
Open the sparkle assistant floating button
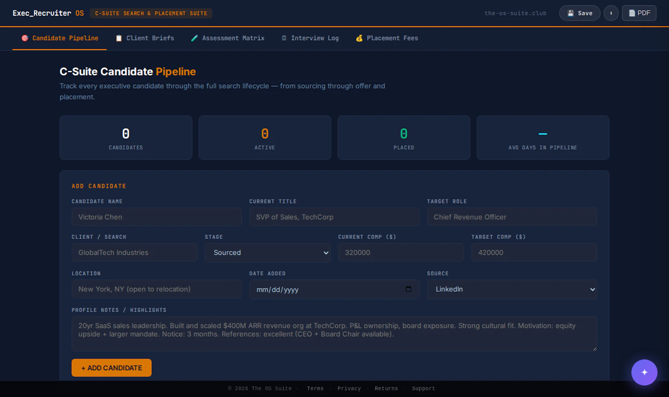tap(644, 372)
